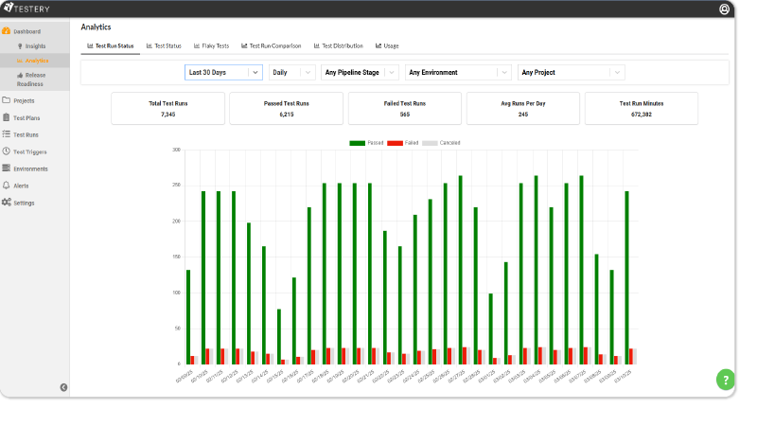
Task: Click the green help question-mark button
Action: click(x=726, y=380)
